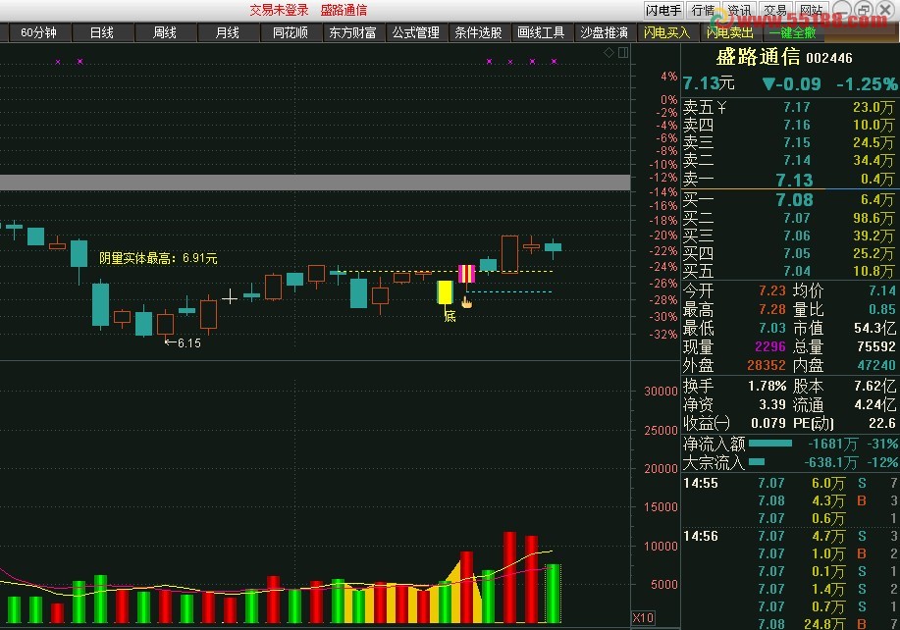This screenshot has width=900, height=630.
Task: Switch to the 60分钟 chart period
Action: pos(38,32)
